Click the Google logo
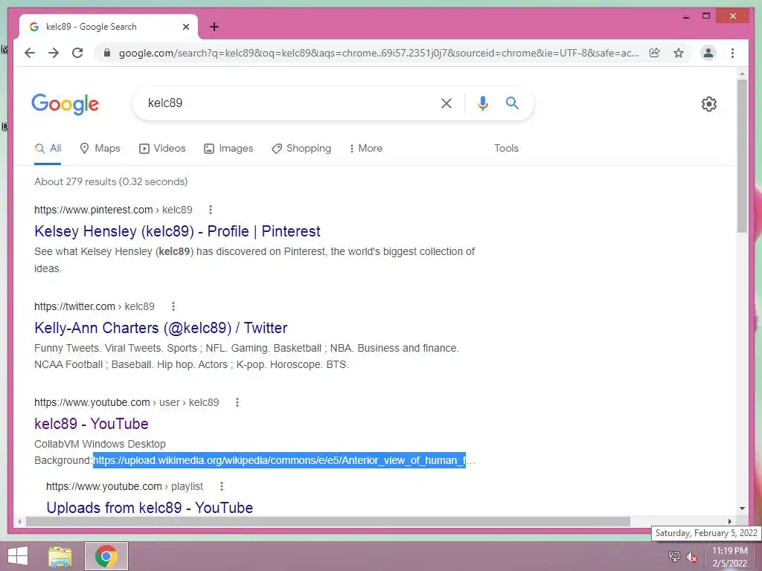 65,104
